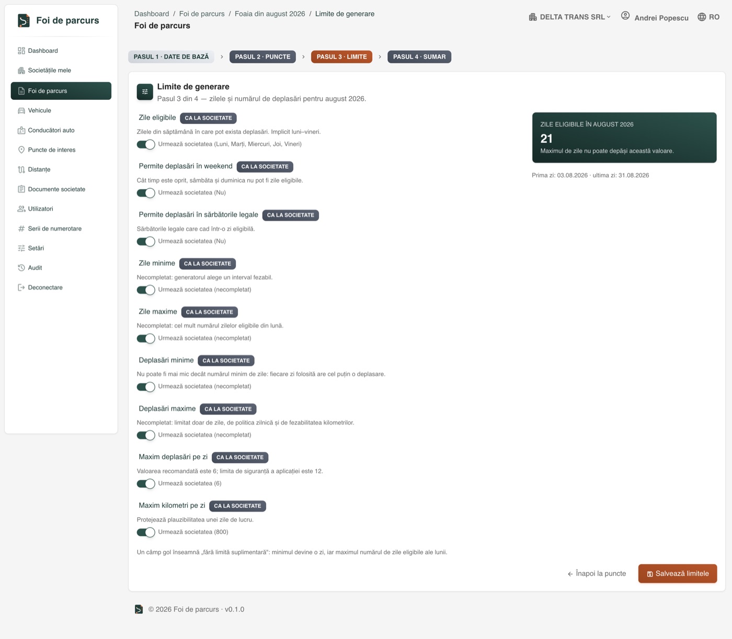Viewport: 732px width, 639px height.
Task: Select Pasul 3 · Limite step
Action: [341, 57]
